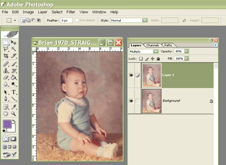Switch to Standard edit mode

point(6,139)
